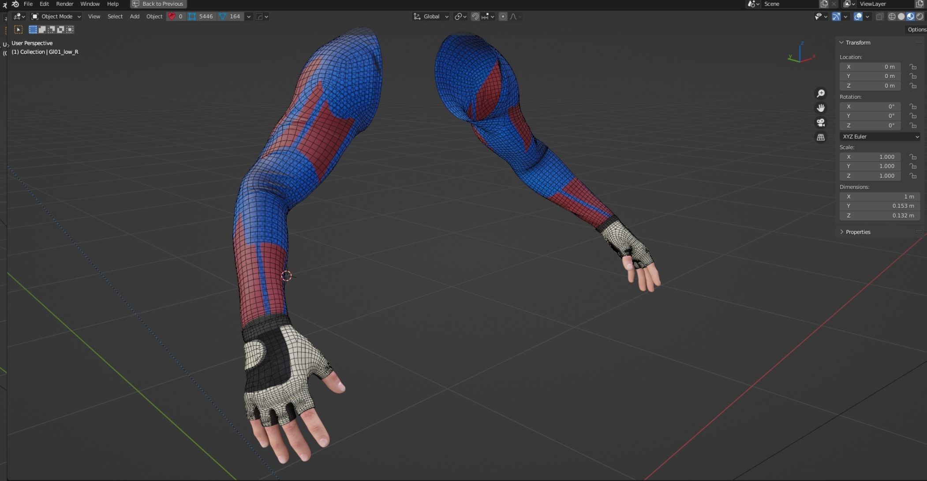Open the Help menu
Viewport: 927px width, 481px height.
coord(113,4)
